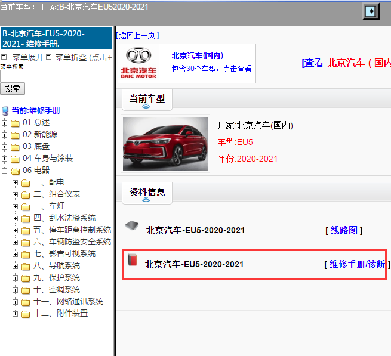Select the 资料信息 tab
391x356 pixels.
(147, 193)
